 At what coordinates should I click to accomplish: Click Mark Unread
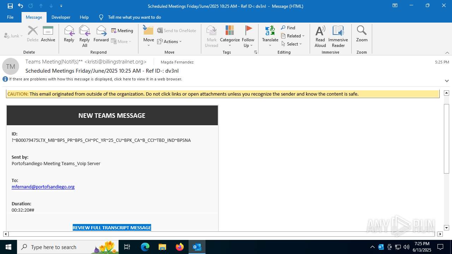(x=212, y=36)
